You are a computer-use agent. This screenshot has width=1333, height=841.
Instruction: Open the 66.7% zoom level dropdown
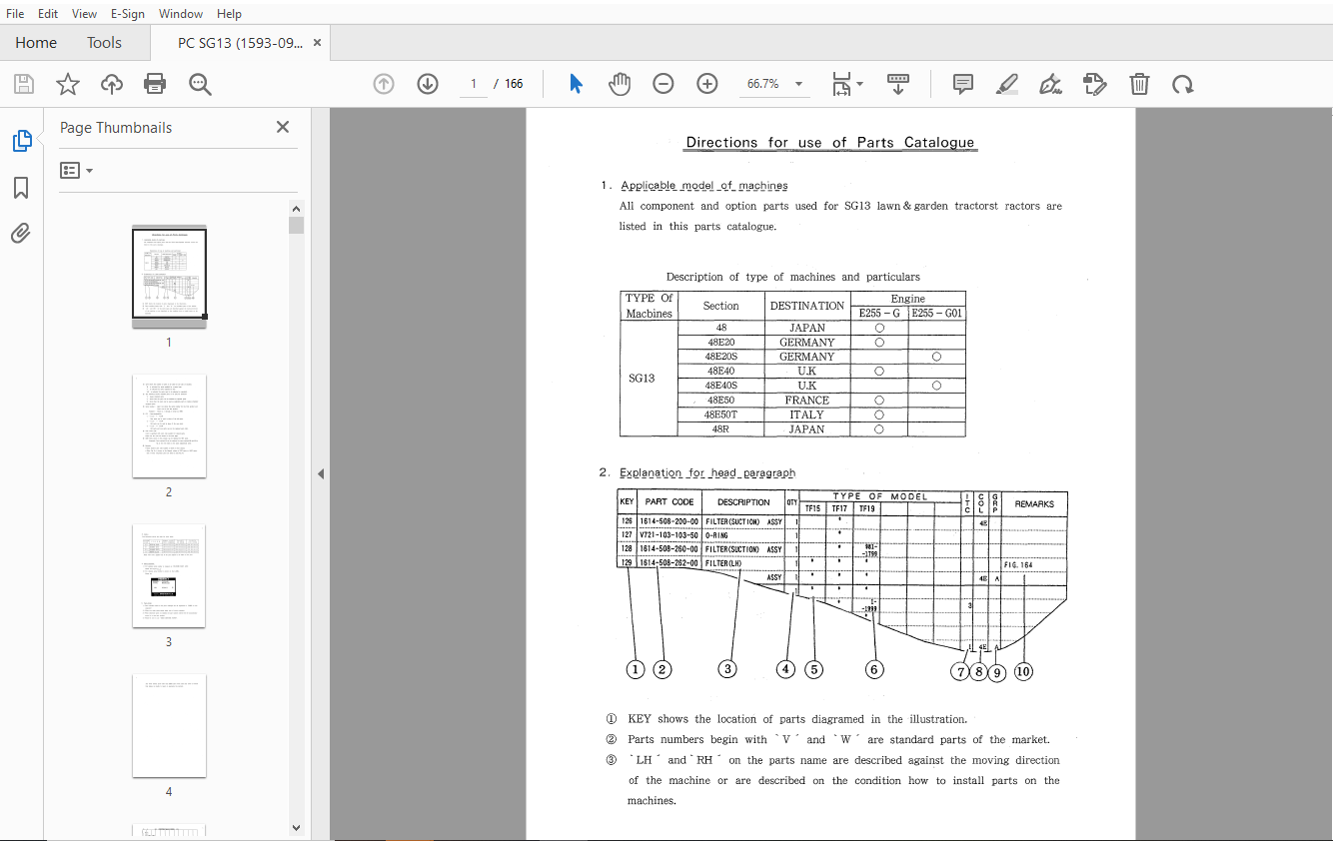[774, 84]
